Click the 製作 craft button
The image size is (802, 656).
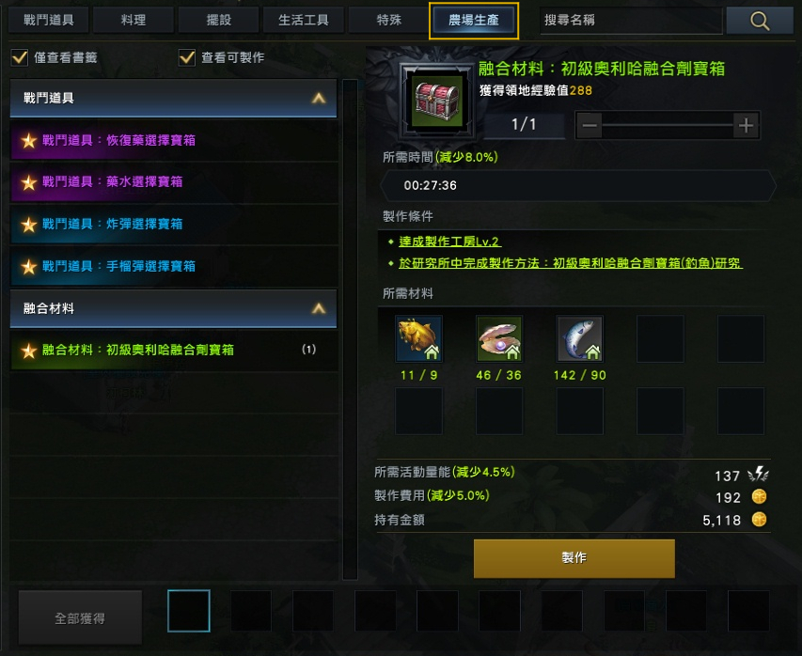point(574,558)
